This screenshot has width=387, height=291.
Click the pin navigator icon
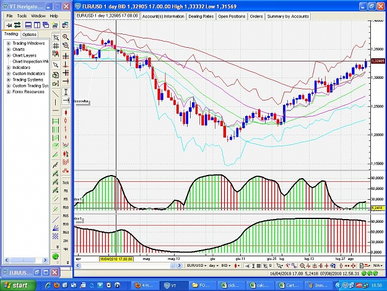pyautogui.click(x=9, y=25)
